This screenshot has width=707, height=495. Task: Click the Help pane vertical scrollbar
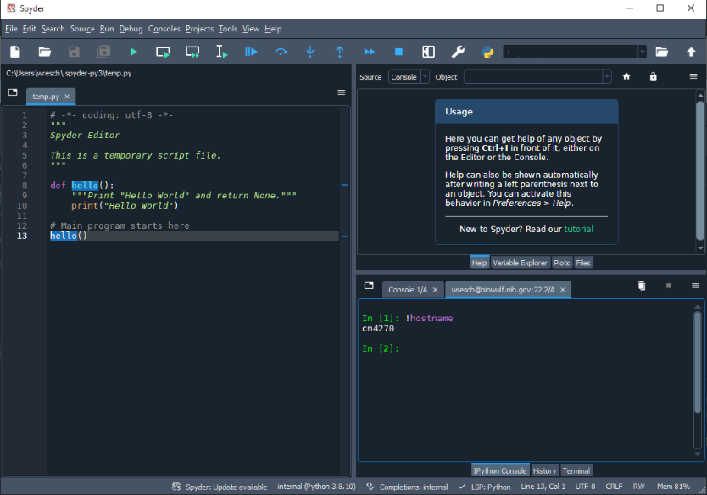click(700, 170)
